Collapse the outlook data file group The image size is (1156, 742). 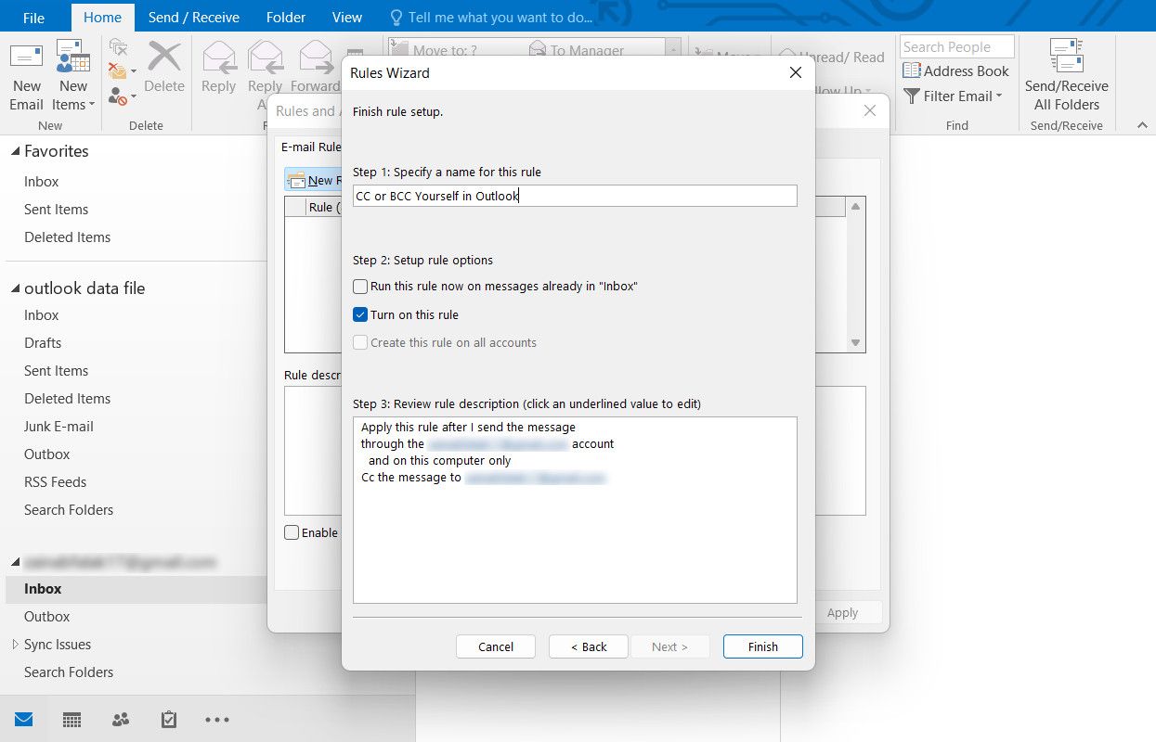pos(15,288)
